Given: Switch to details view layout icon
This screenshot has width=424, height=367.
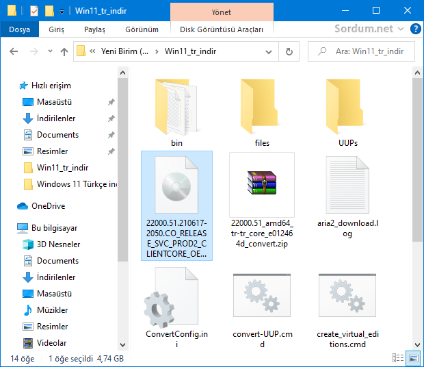Looking at the screenshot, I should [398, 358].
